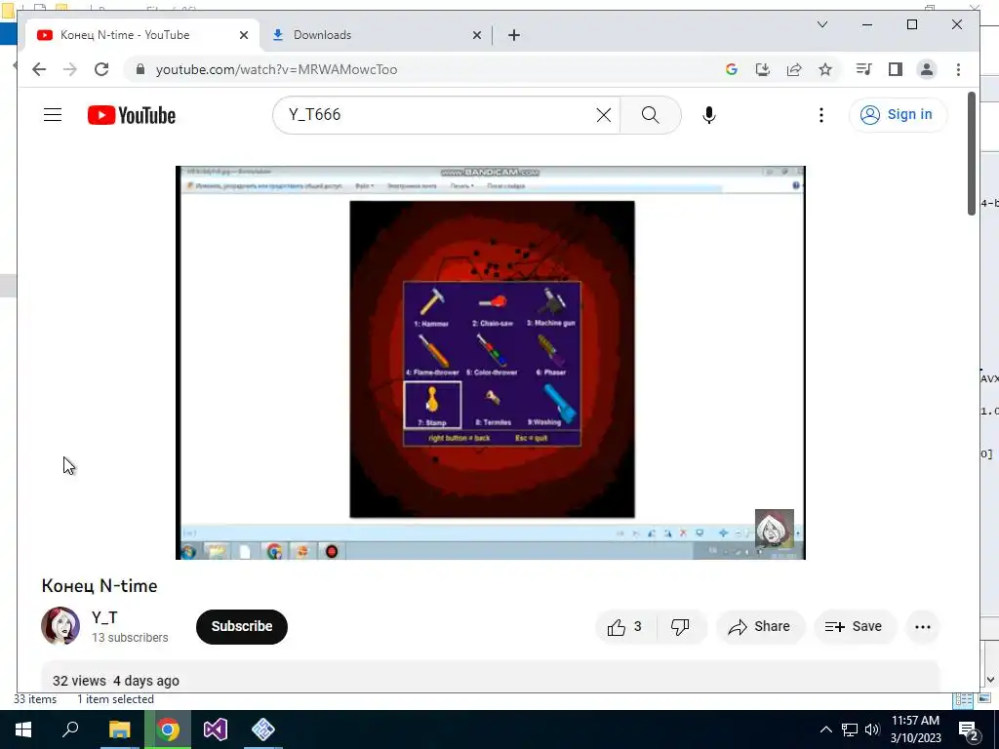Open Google icon in address bar
Image resolution: width=999 pixels, height=749 pixels.
pyautogui.click(x=732, y=69)
